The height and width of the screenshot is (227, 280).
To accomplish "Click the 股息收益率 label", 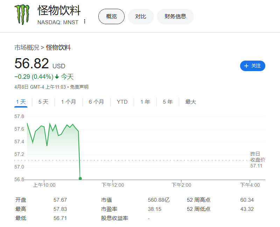I will (114, 218).
